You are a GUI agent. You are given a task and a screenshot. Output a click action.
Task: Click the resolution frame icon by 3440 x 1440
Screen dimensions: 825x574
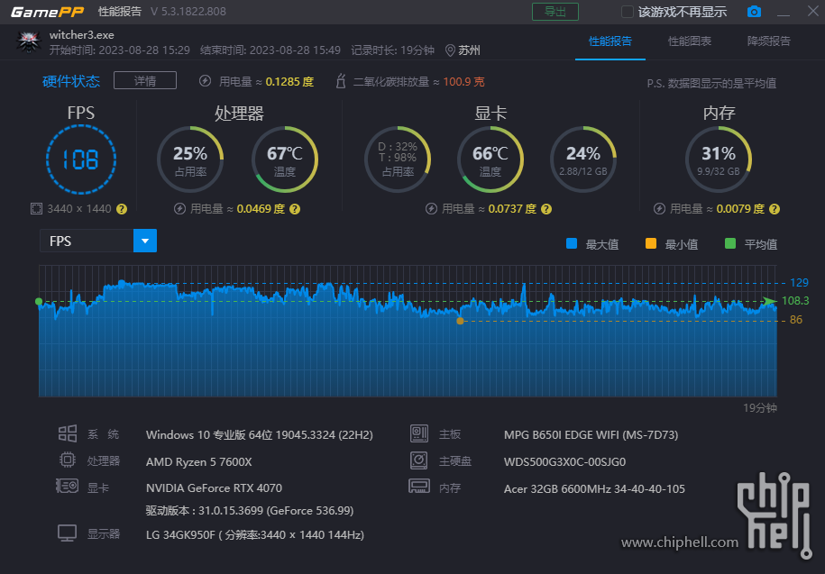(36, 209)
